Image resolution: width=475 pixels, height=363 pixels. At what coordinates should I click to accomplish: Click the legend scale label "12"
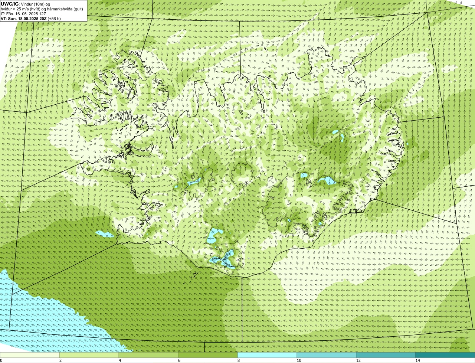coord(358,360)
